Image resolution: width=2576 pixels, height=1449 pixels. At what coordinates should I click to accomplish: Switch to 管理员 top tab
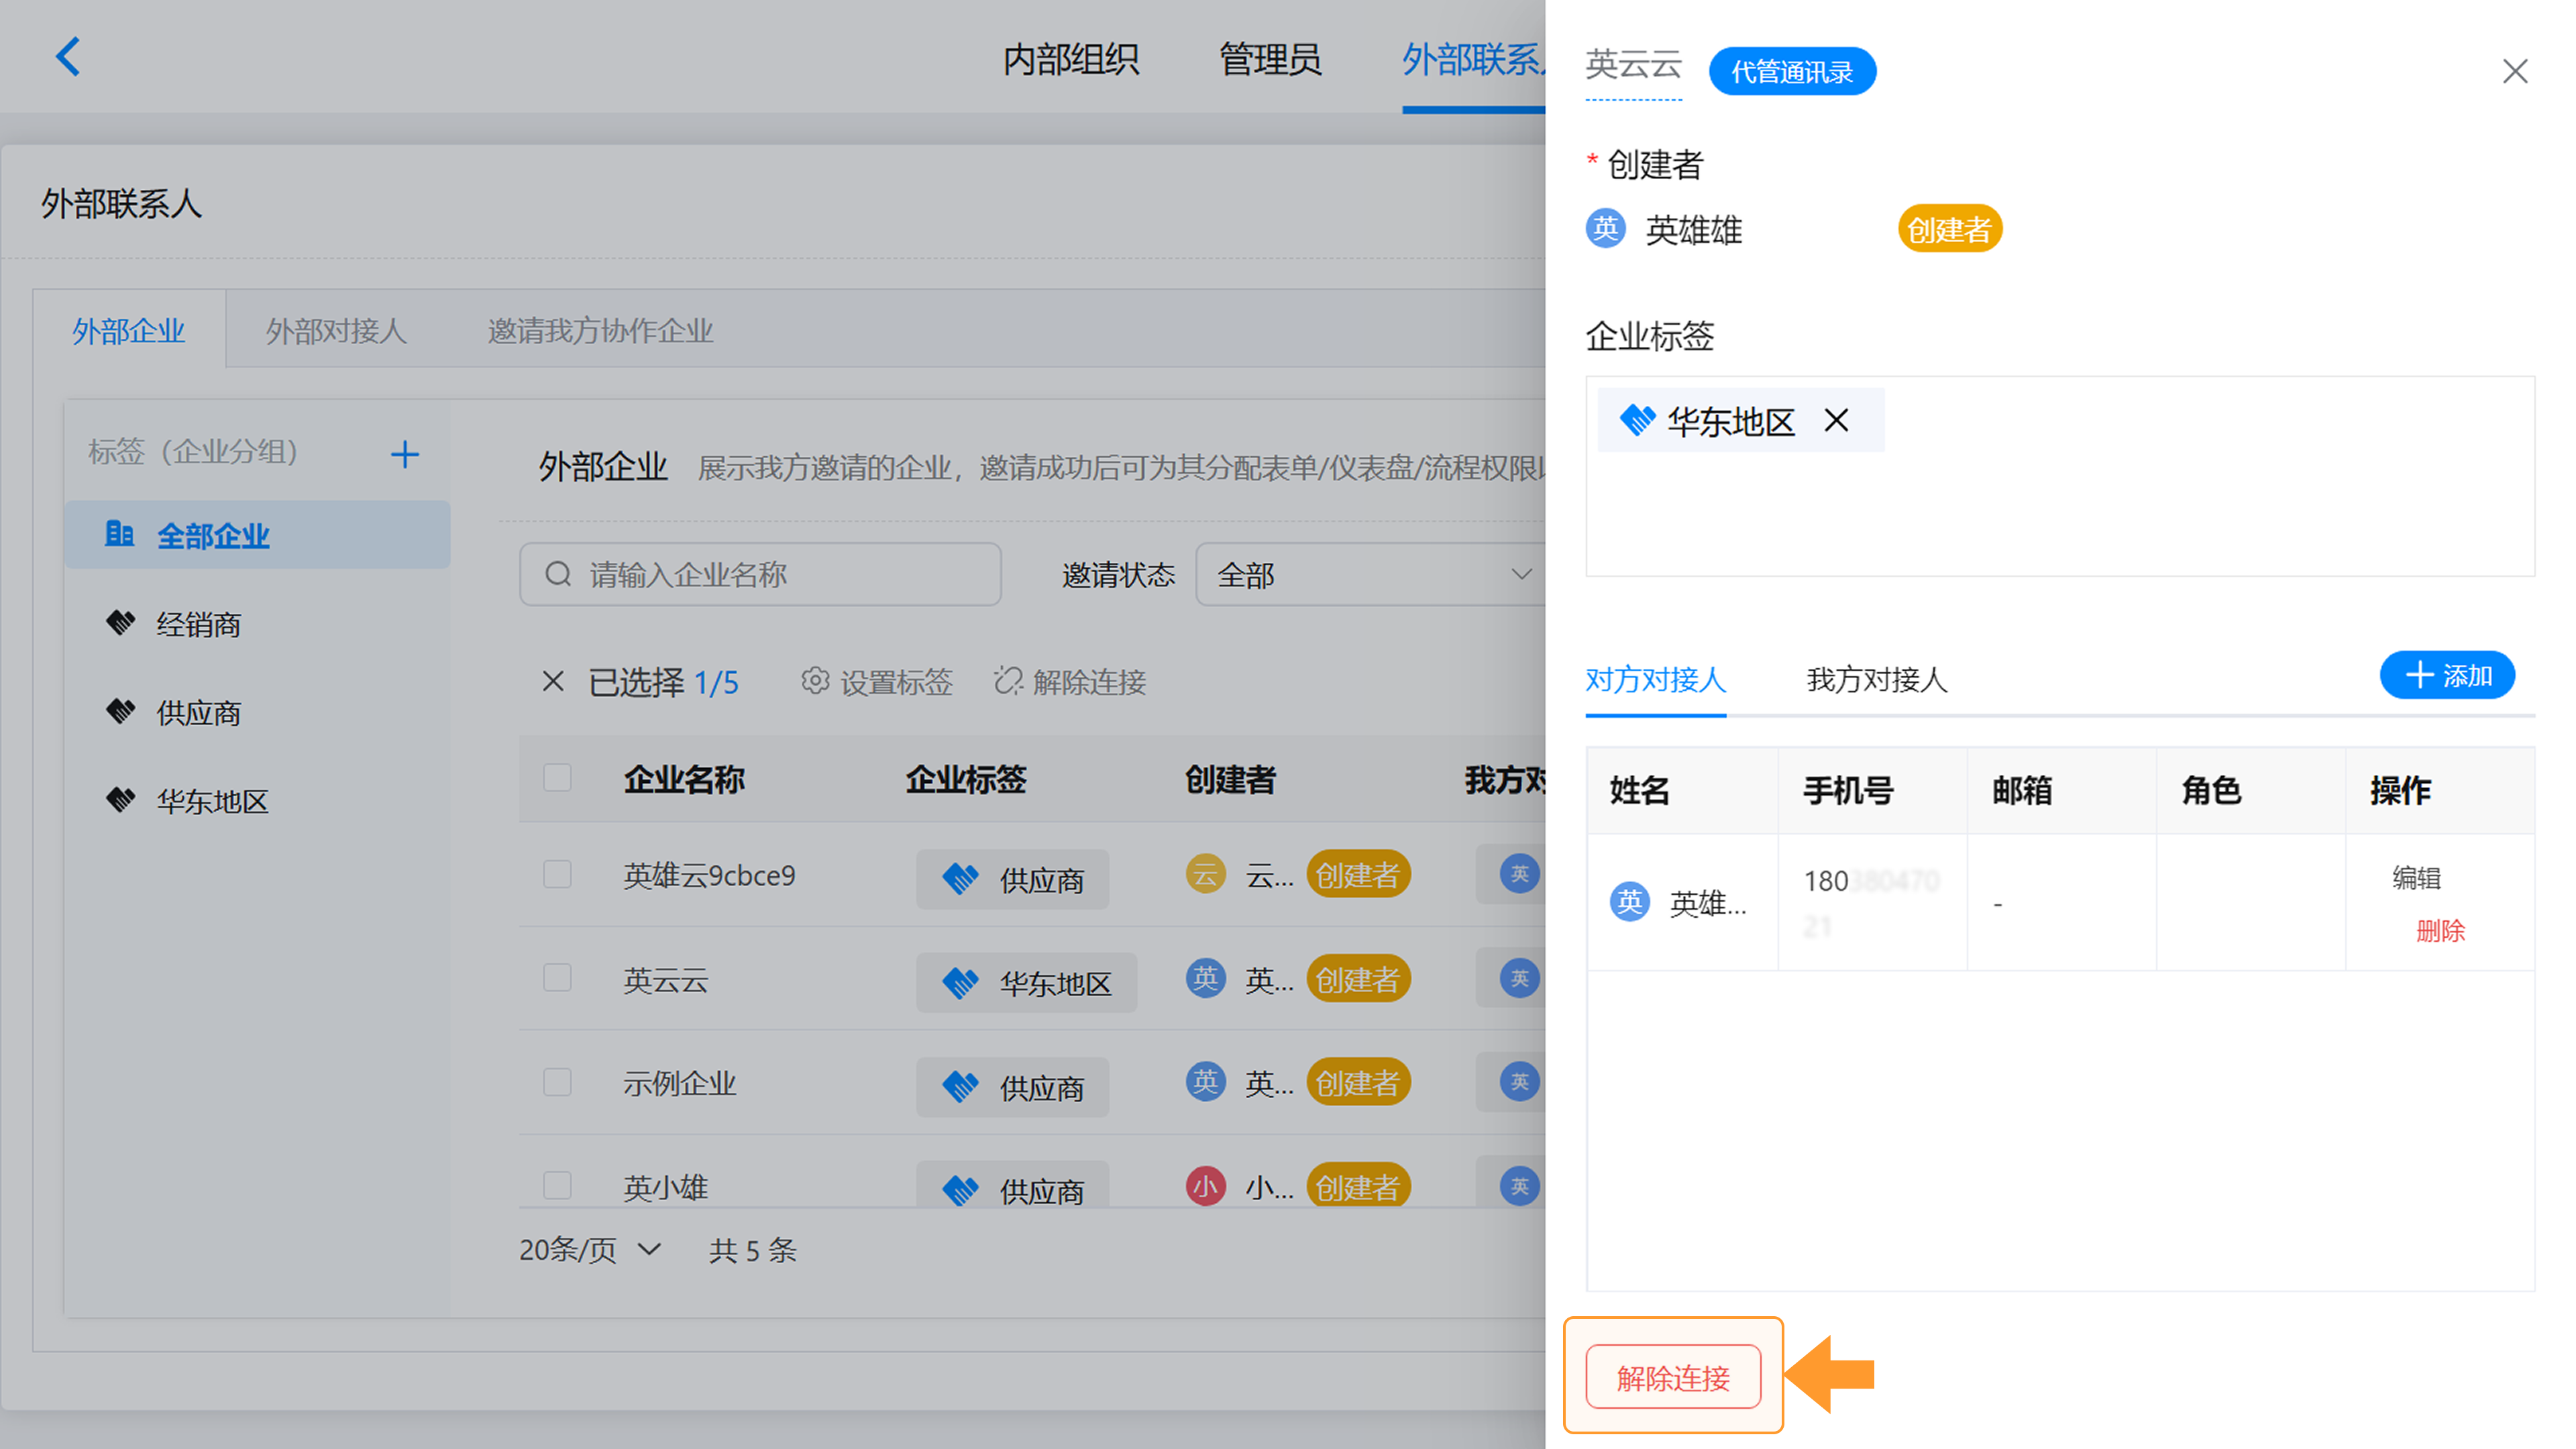pyautogui.click(x=1270, y=59)
